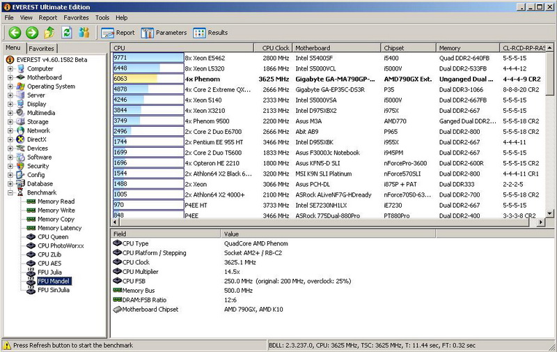Switch to the Favorites tab
Image resolution: width=557 pixels, height=352 pixels.
pos(41,48)
